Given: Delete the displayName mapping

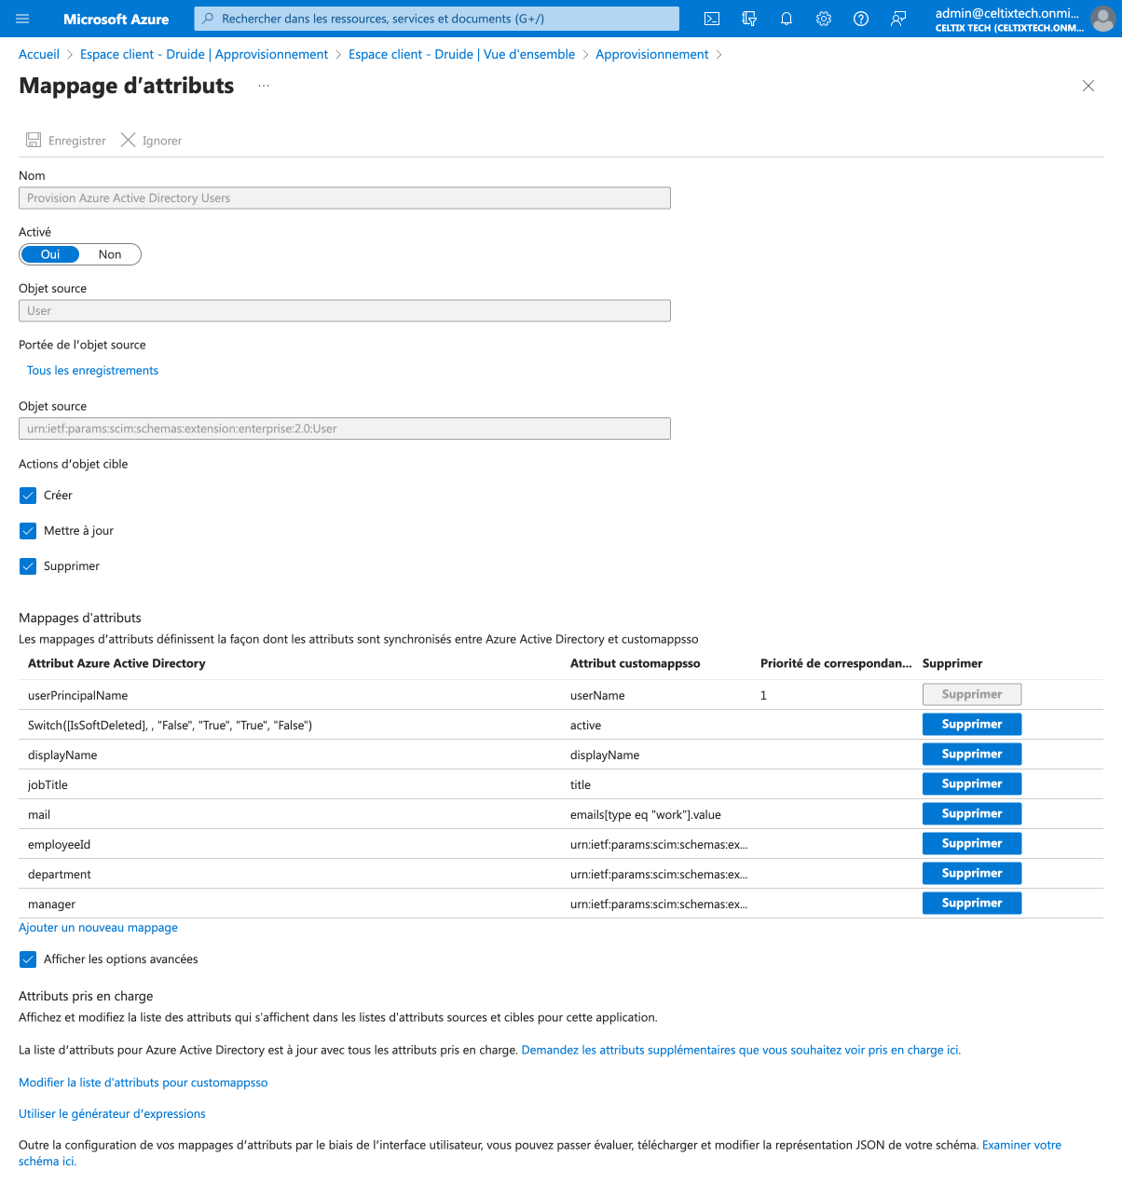Looking at the screenshot, I should coord(972,755).
